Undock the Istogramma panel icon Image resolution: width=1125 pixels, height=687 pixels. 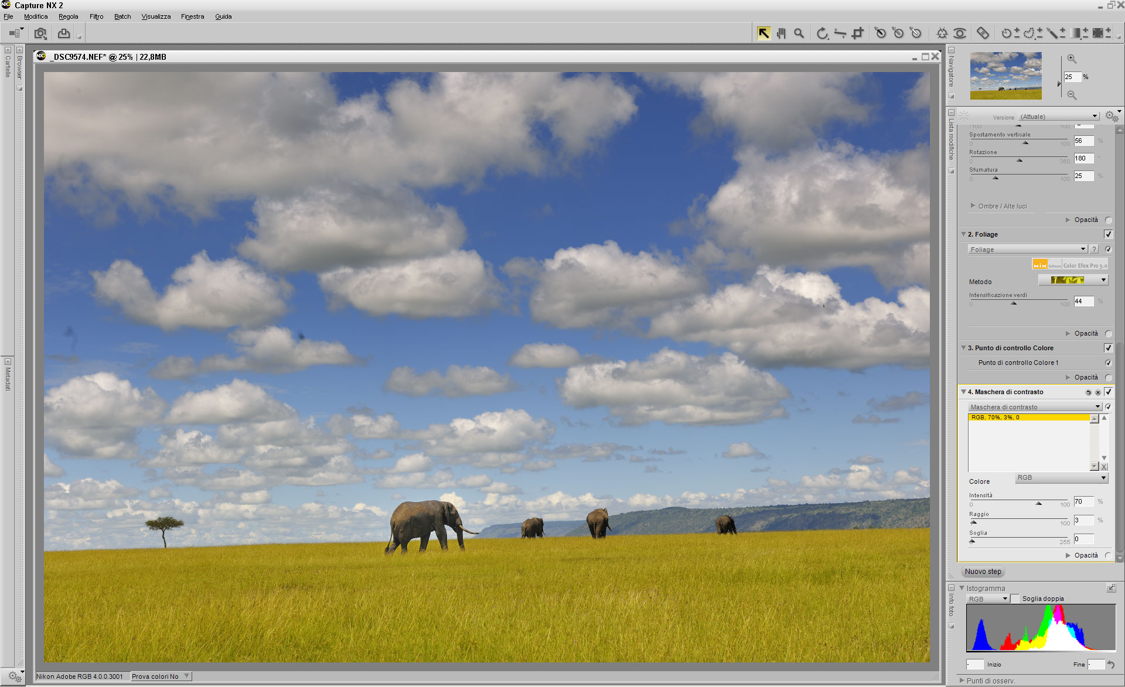[1111, 587]
